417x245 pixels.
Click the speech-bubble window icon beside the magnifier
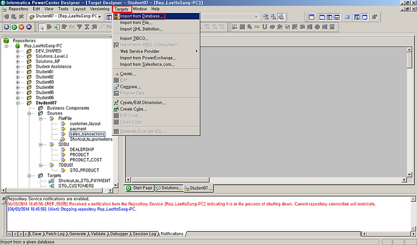[365, 17]
